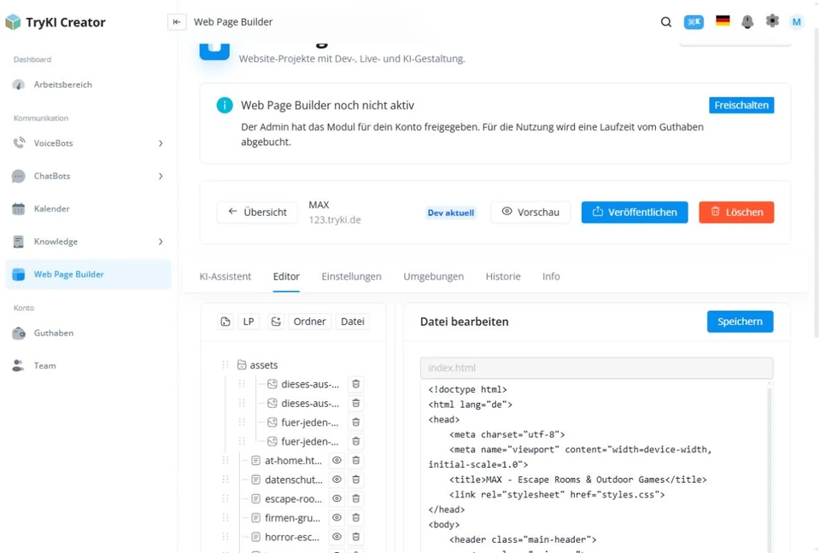Click the drag handle of at-home.ht... row
820x553 pixels.
225,461
